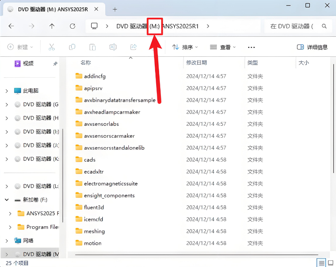Click the motion folder icon
336x267 pixels.
coord(79,243)
